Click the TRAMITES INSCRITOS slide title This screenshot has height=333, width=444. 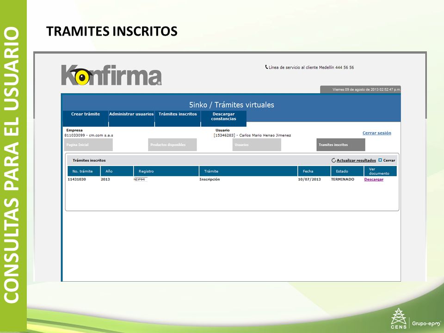coord(112,31)
